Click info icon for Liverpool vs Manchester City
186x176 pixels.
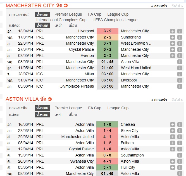pyautogui.click(x=180, y=31)
